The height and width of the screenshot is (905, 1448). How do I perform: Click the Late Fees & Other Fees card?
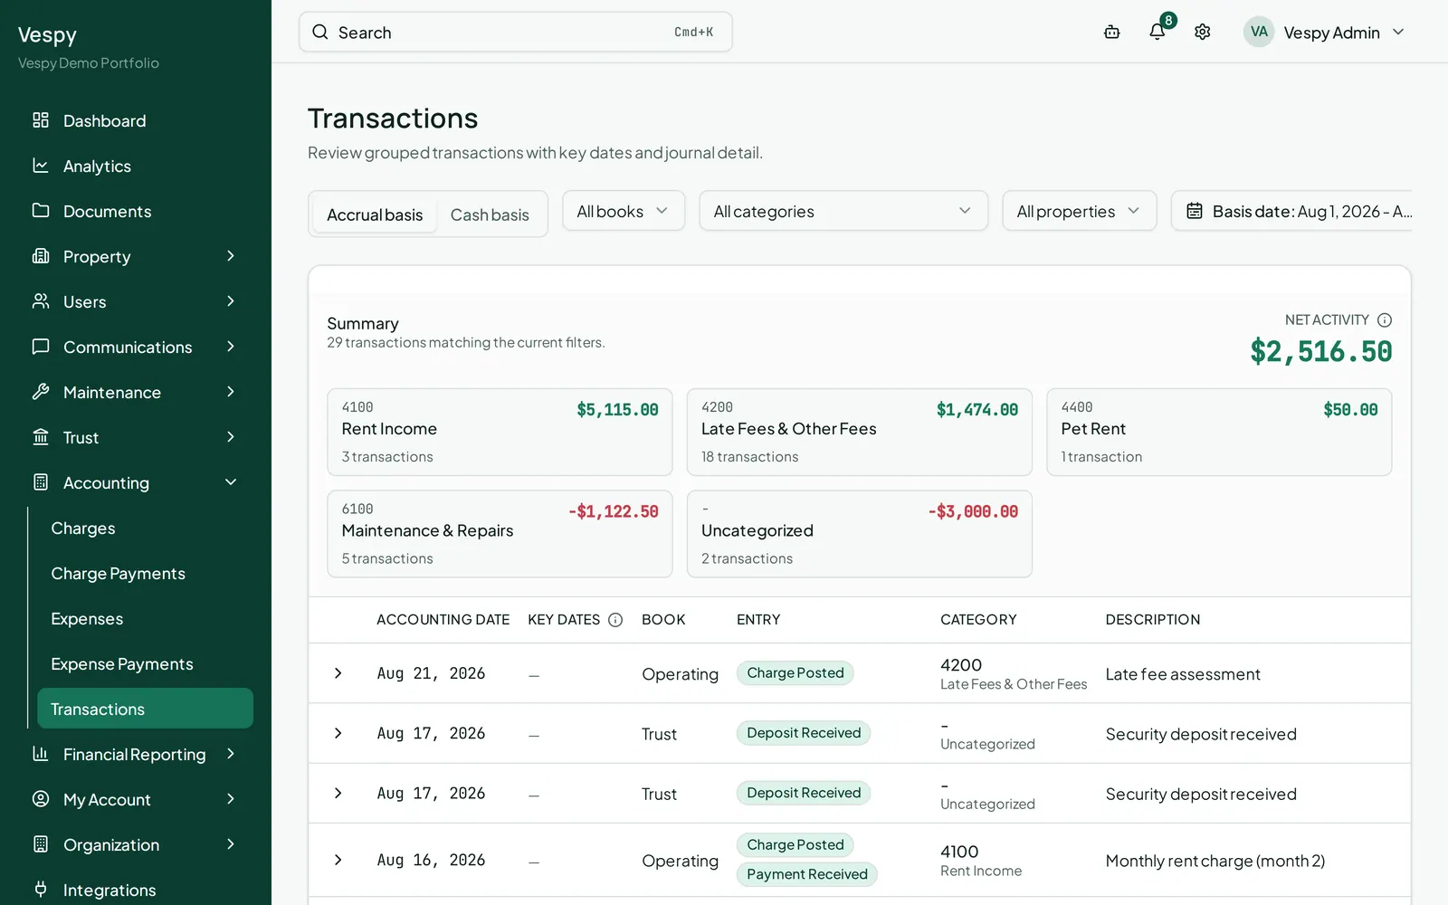(x=860, y=433)
